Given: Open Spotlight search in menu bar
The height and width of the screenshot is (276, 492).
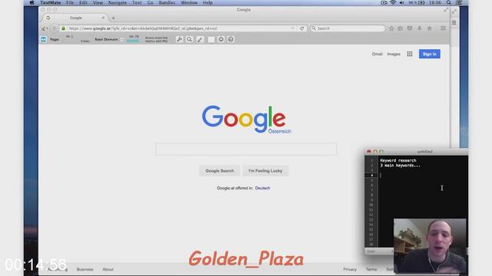Looking at the screenshot, I should coord(449,2).
